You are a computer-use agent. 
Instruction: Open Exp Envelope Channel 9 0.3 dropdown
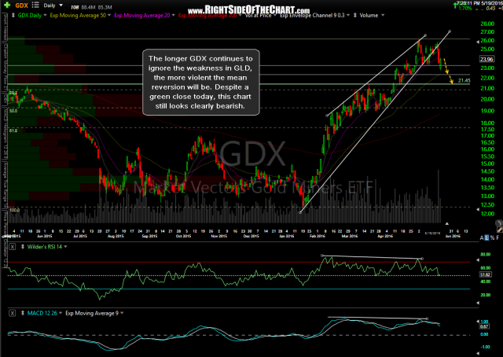pyautogui.click(x=347, y=16)
